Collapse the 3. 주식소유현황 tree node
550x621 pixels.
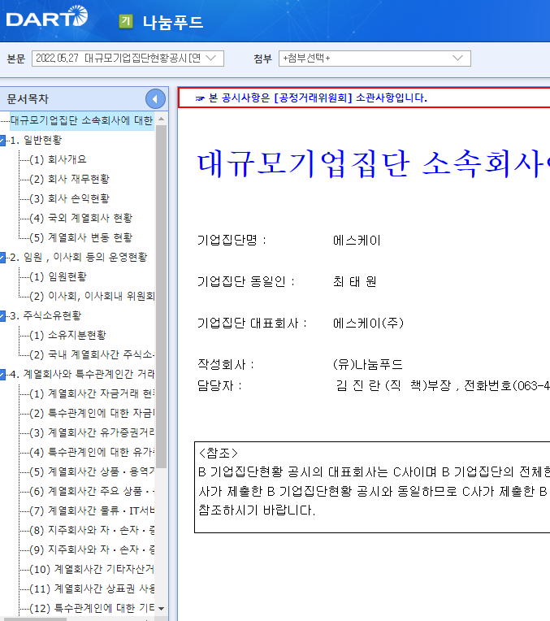click(2, 316)
